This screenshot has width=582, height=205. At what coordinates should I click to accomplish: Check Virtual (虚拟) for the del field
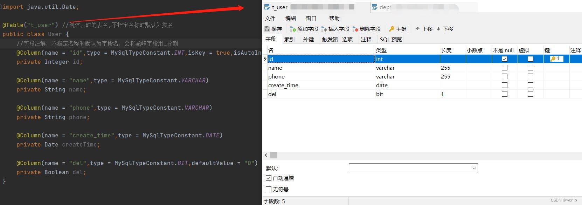531,94
